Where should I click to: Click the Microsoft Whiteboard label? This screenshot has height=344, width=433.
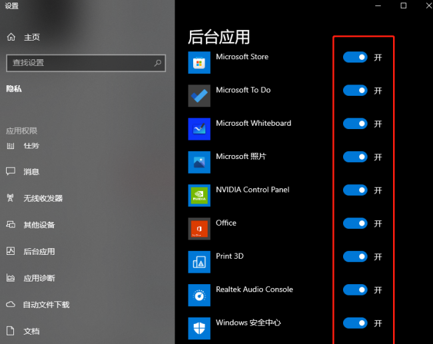[254, 123]
